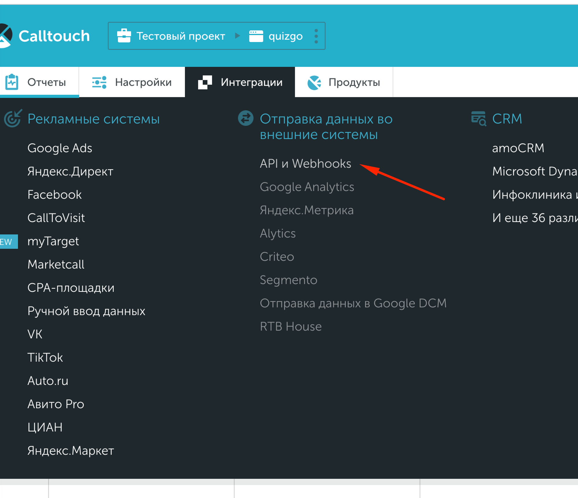Open Авито Pro integration
The height and width of the screenshot is (498, 578).
[x=56, y=404]
